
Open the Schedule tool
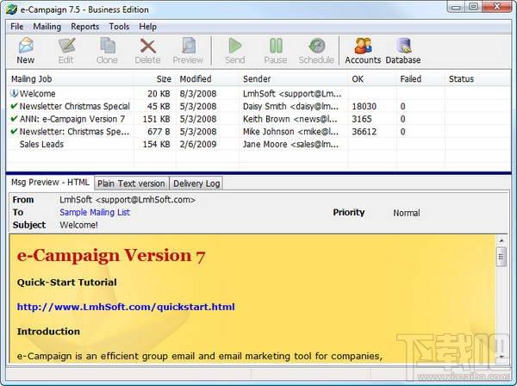tap(316, 50)
